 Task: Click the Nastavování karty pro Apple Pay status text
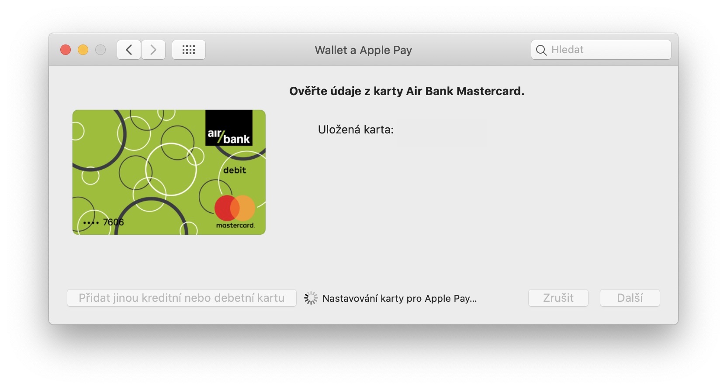399,299
